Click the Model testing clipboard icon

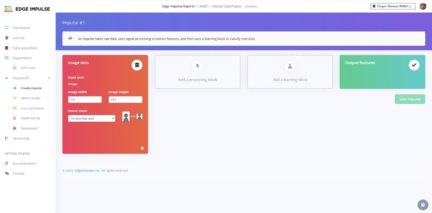point(15,118)
